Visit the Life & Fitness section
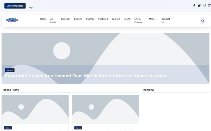 [138, 21]
